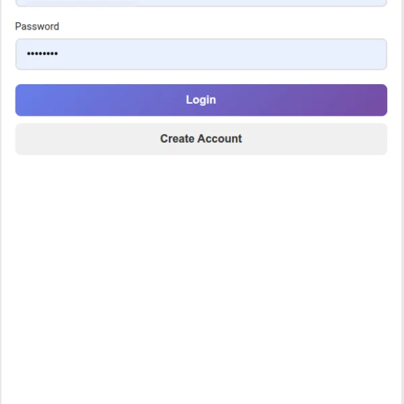Select the partially visible field above Password
This screenshot has width=404, height=404.
[x=201, y=3]
